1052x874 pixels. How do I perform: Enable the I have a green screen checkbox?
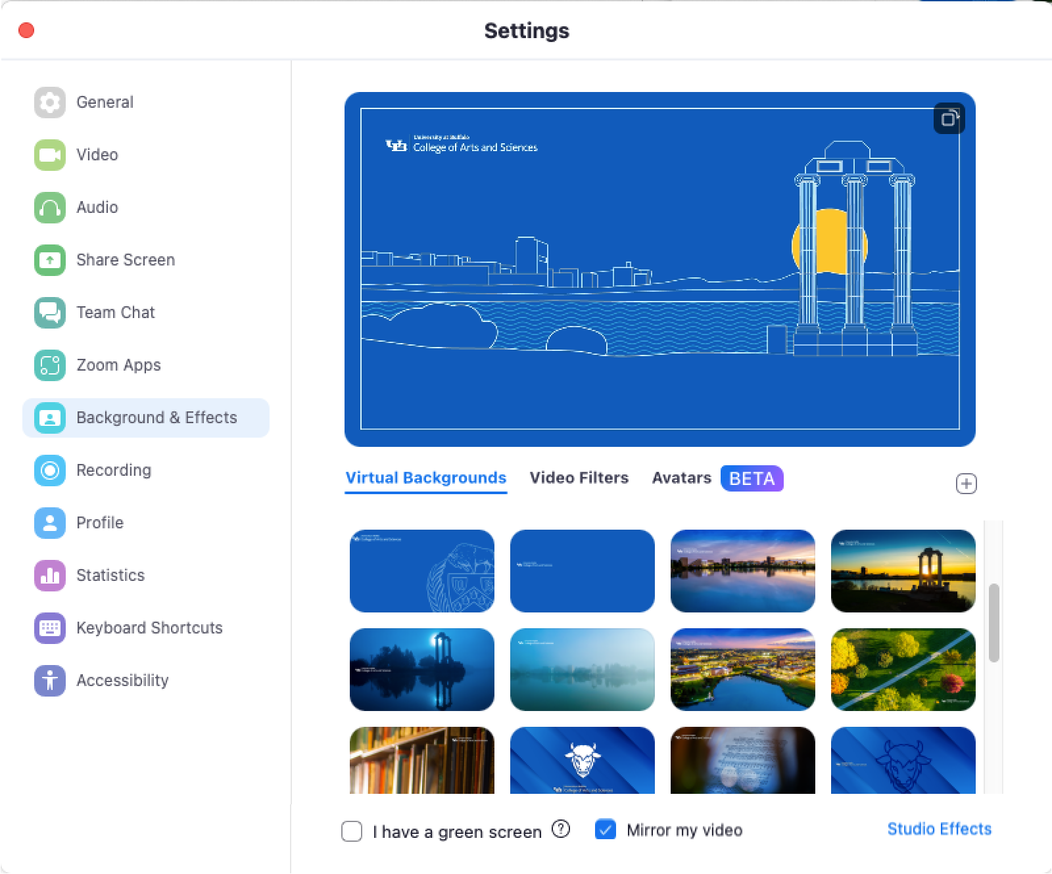[x=352, y=831]
